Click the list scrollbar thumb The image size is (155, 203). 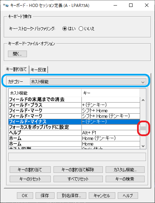(x=143, y=128)
